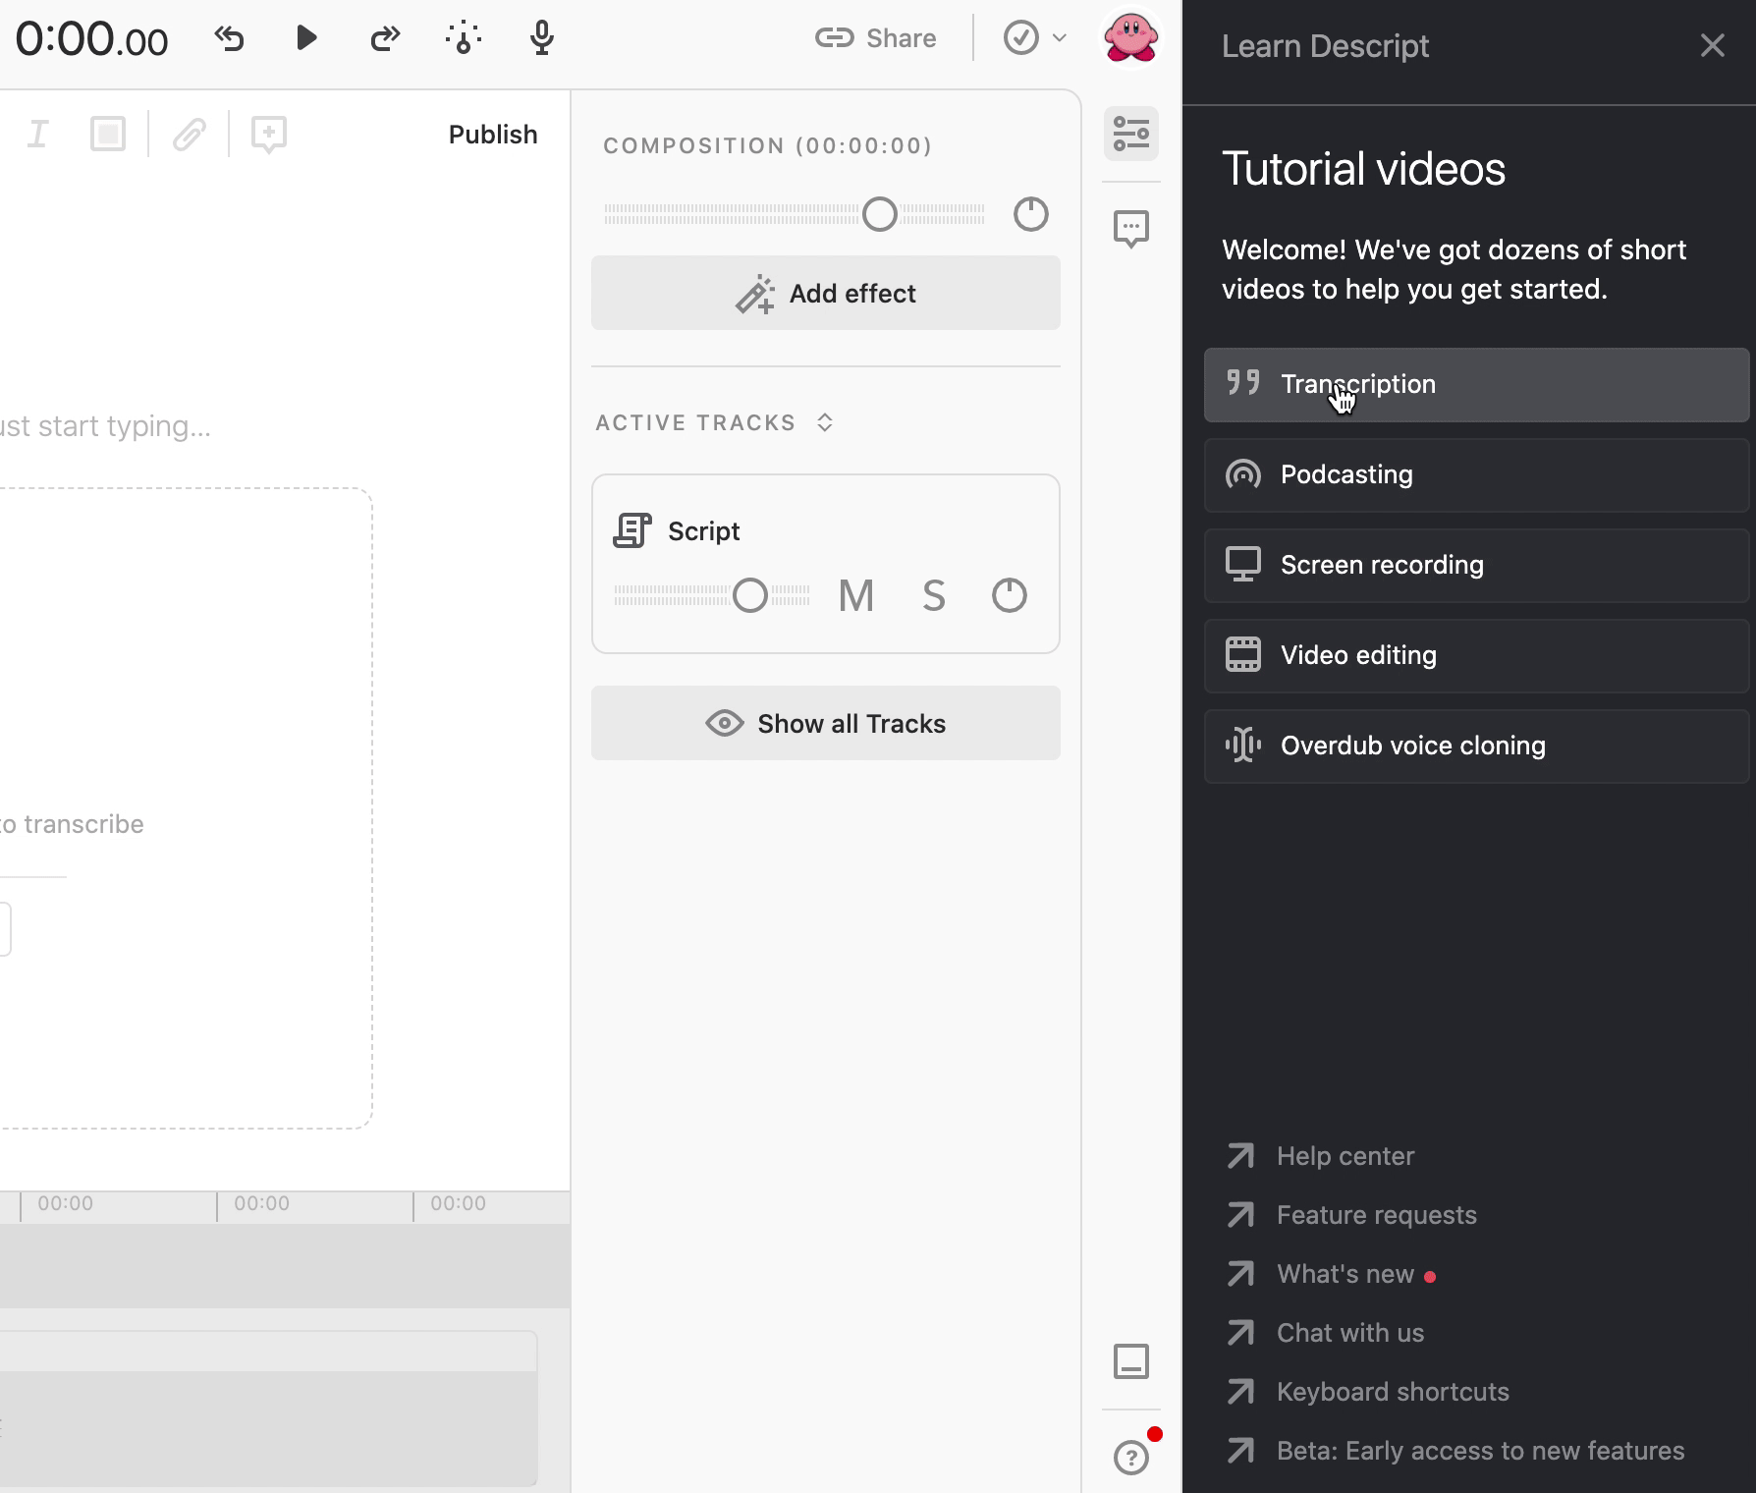Image resolution: width=1756 pixels, height=1493 pixels.
Task: Click the first 00:00 timeline ruler mark
Action: coord(65,1203)
